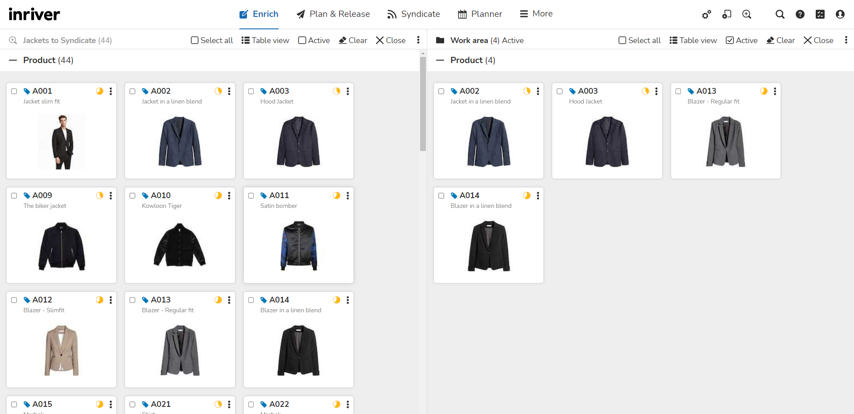
Task: Click completeness indicator on A011 card
Action: point(336,195)
